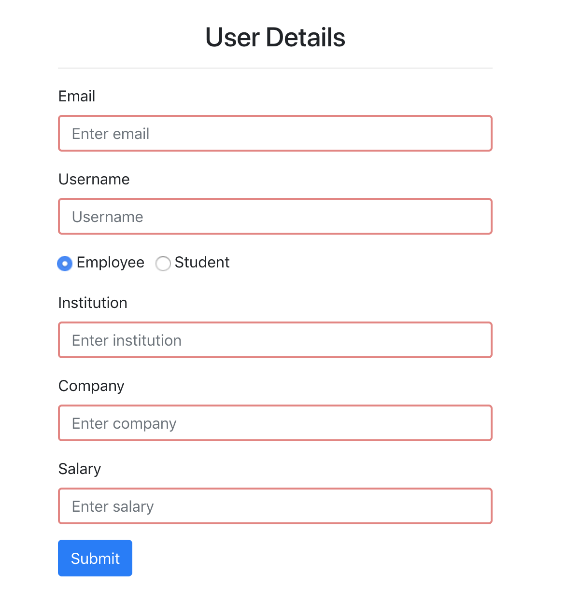566x616 pixels.
Task: Click the Employee radio label text
Action: click(111, 263)
